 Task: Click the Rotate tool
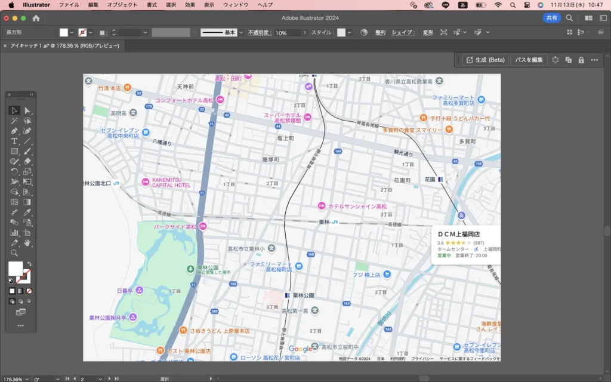pos(14,172)
